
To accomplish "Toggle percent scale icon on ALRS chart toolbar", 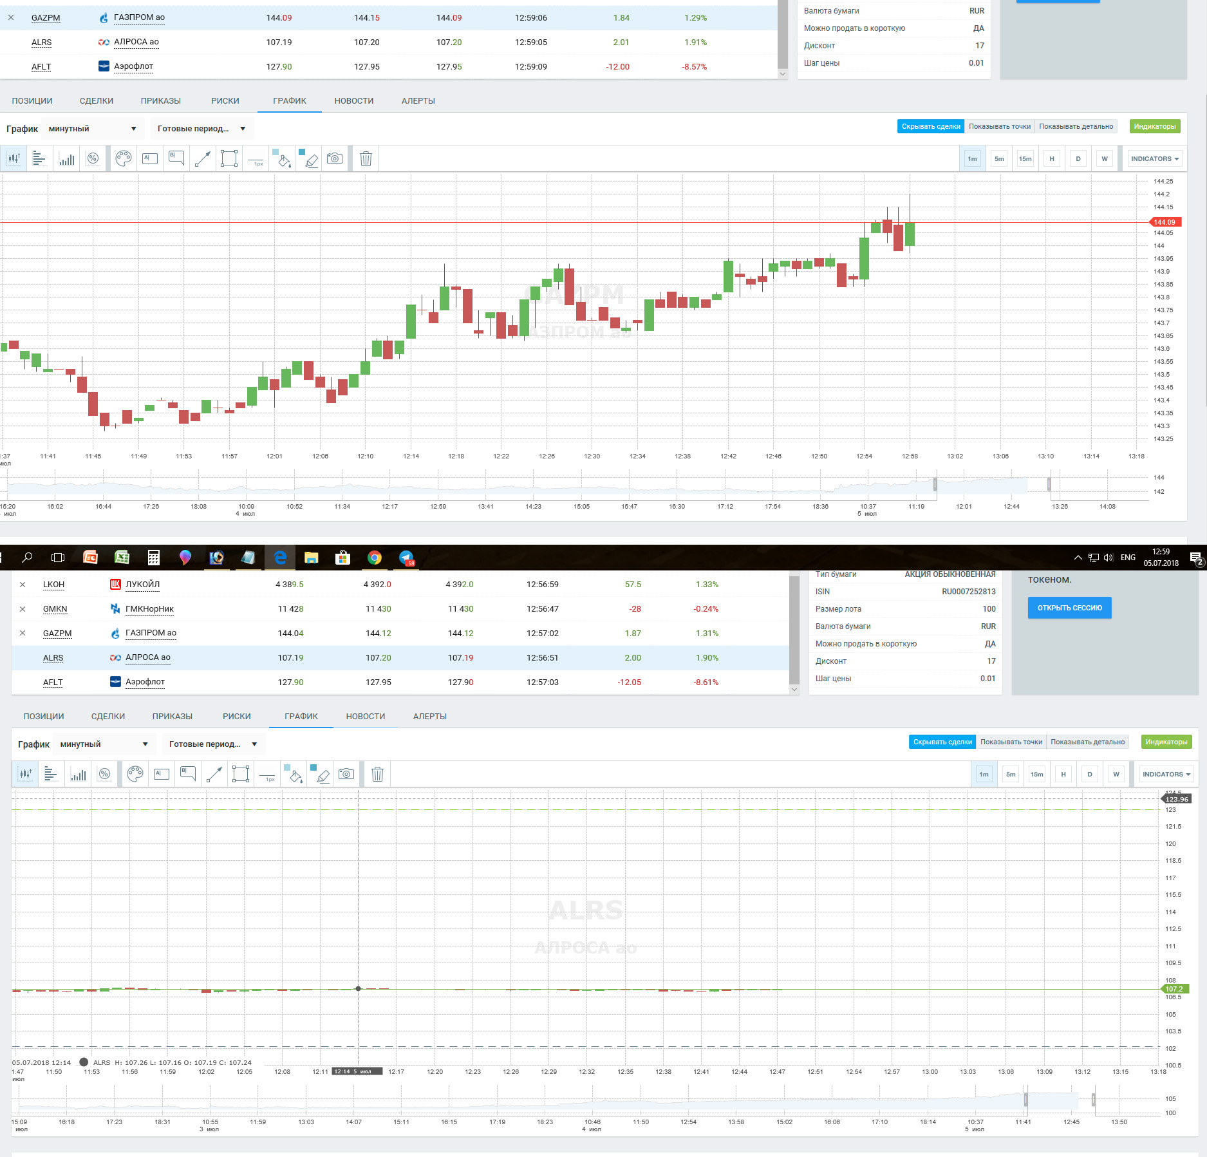I will [104, 774].
